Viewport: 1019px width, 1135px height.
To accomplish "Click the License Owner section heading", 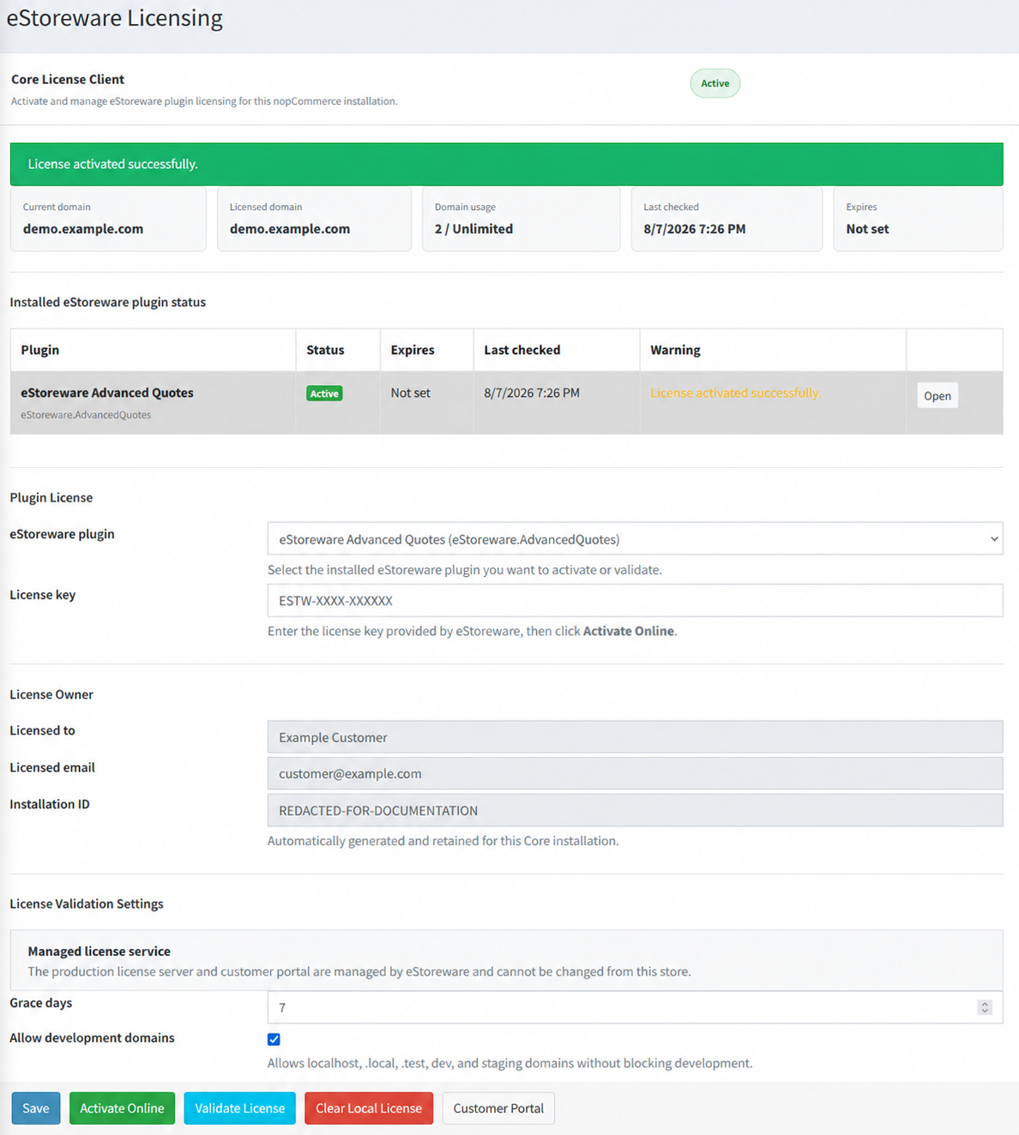I will (x=51, y=694).
